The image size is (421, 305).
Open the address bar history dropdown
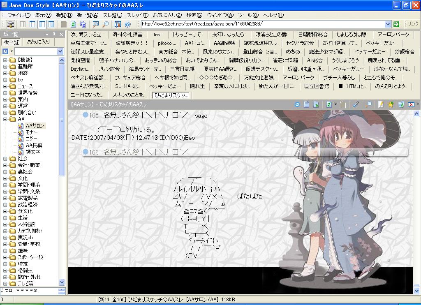pos(388,24)
